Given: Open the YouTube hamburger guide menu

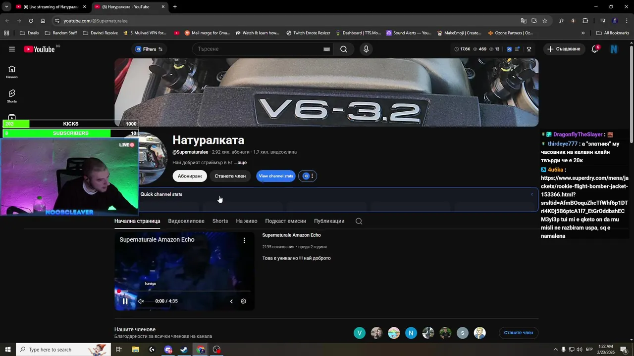Looking at the screenshot, I should 12,49.
